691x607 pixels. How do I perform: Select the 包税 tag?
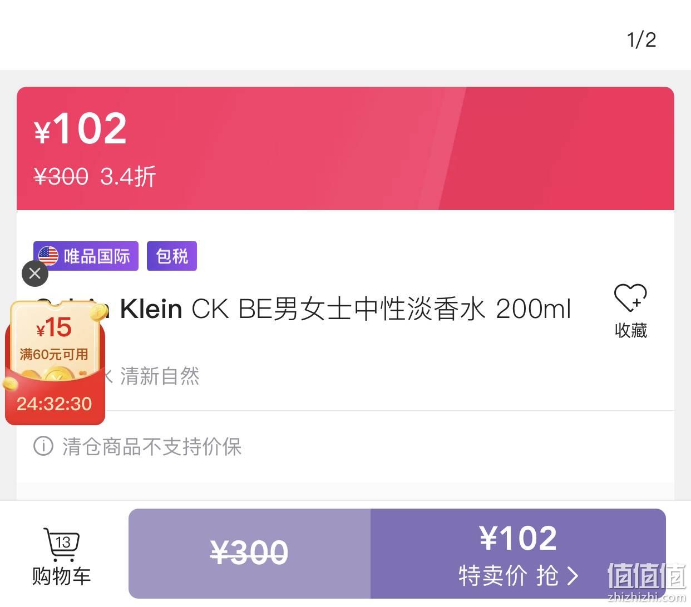click(x=172, y=256)
